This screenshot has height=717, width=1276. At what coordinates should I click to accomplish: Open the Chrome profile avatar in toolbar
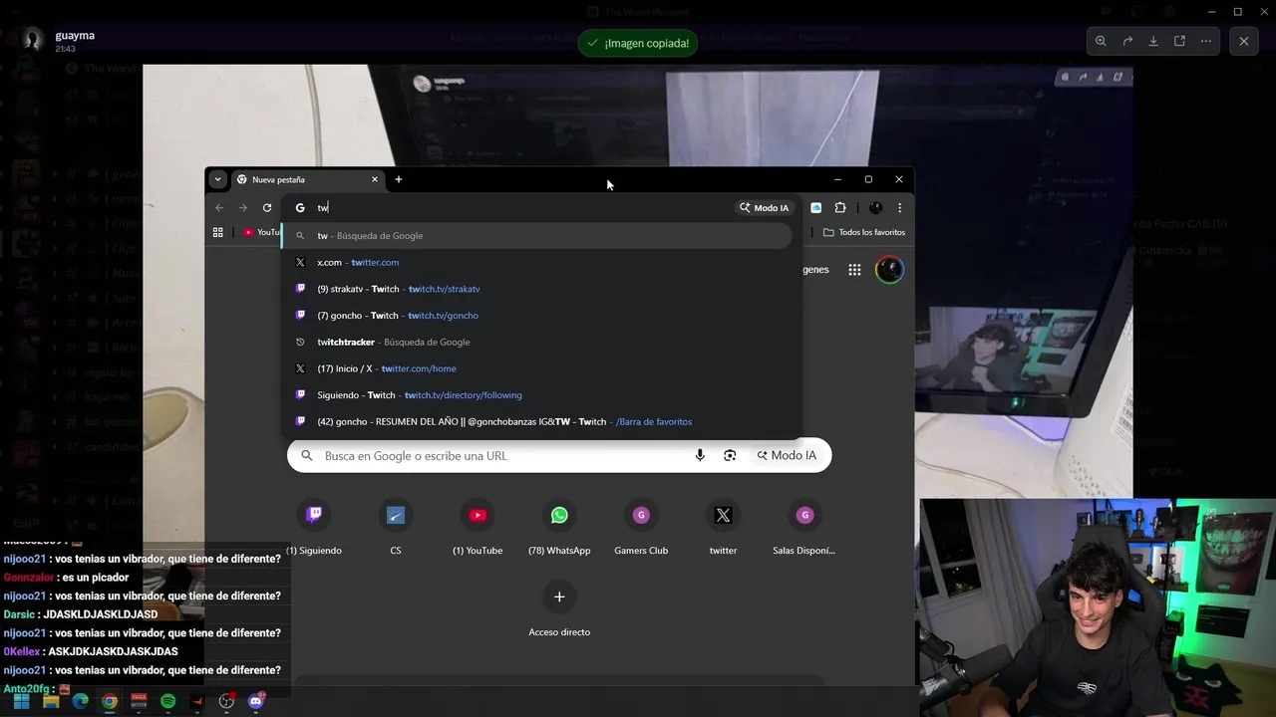click(x=875, y=208)
